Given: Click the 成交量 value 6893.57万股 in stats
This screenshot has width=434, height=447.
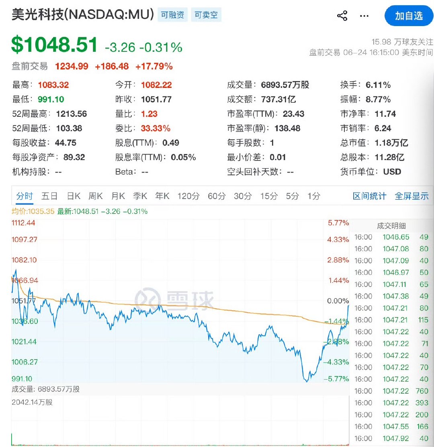Looking at the screenshot, I should pyautogui.click(x=285, y=85).
